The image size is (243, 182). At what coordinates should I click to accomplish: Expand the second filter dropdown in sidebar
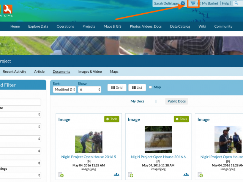pyautogui.click(x=20, y=127)
